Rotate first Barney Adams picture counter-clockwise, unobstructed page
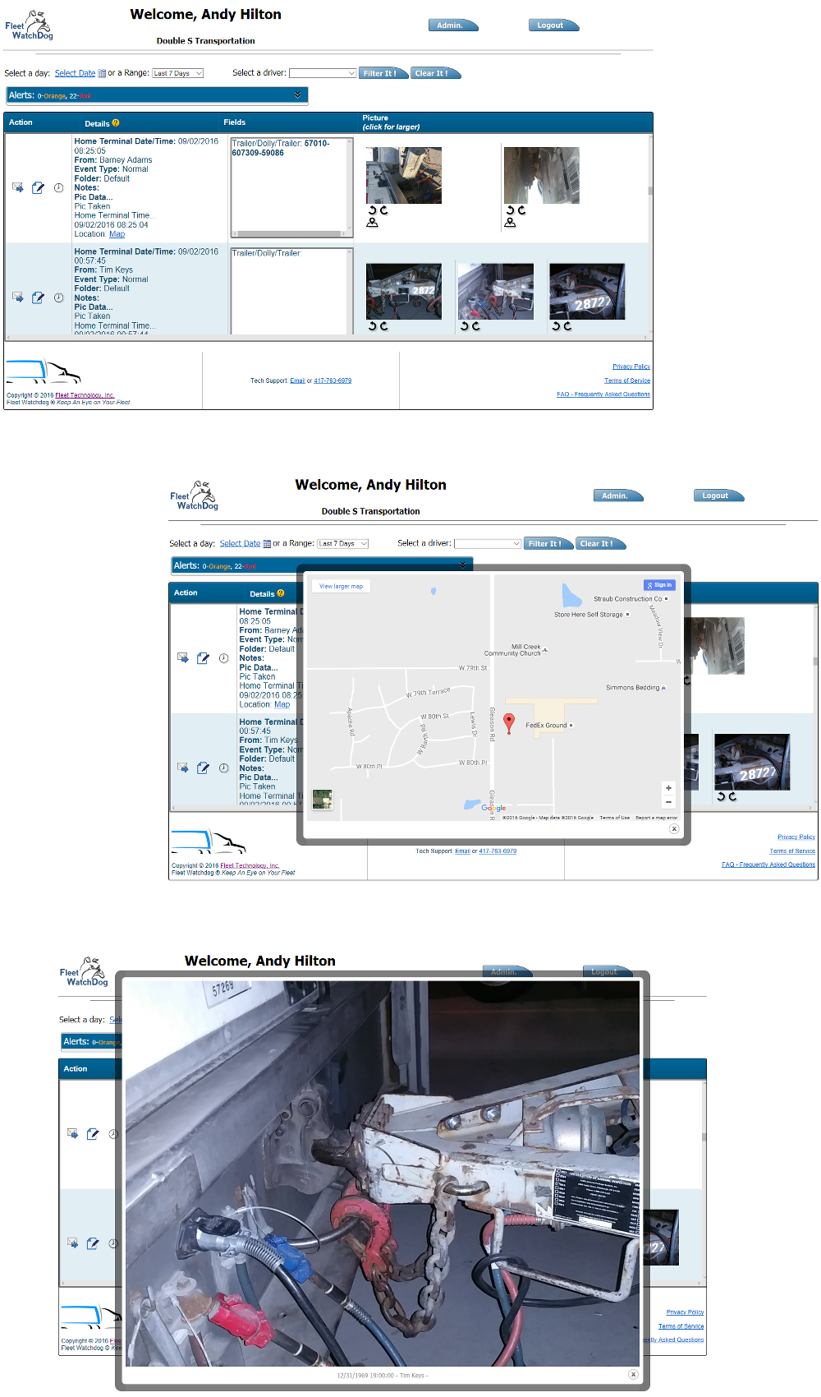Viewport: 821px width, 1397px height. point(373,210)
